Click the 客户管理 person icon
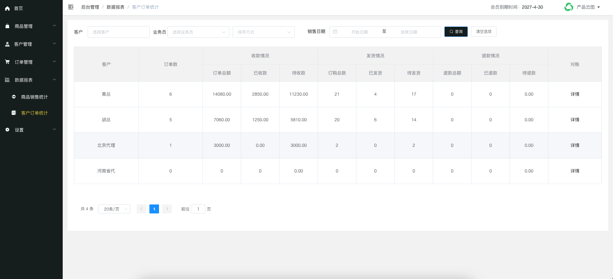 click(7, 44)
